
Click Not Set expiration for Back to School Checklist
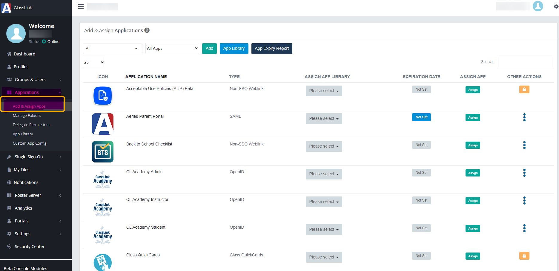coord(421,145)
